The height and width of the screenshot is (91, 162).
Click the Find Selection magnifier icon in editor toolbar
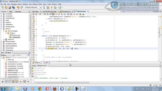45,14
